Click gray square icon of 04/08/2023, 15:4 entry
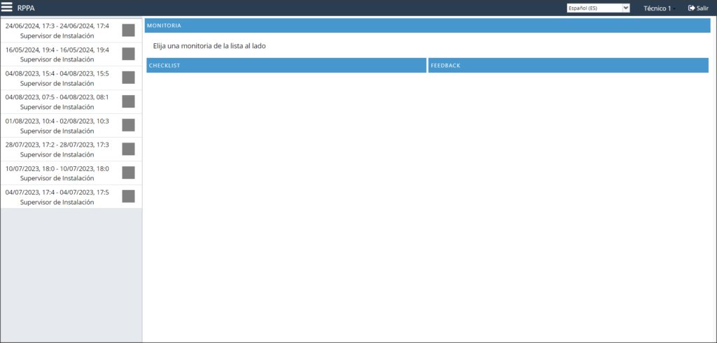The height and width of the screenshot is (343, 717). click(x=129, y=78)
